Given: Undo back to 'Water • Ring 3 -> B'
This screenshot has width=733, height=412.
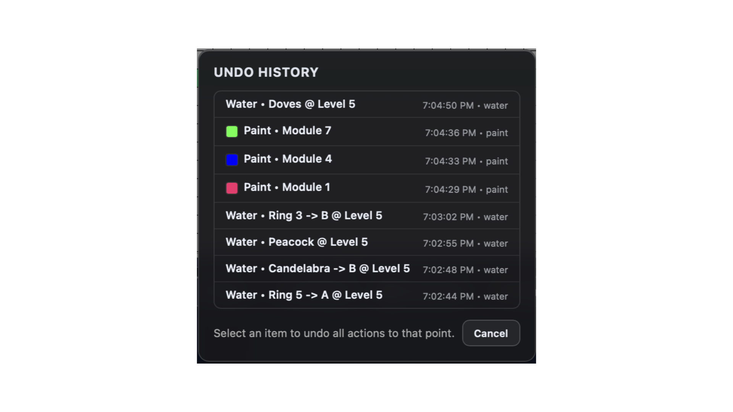Looking at the screenshot, I should point(304,216).
